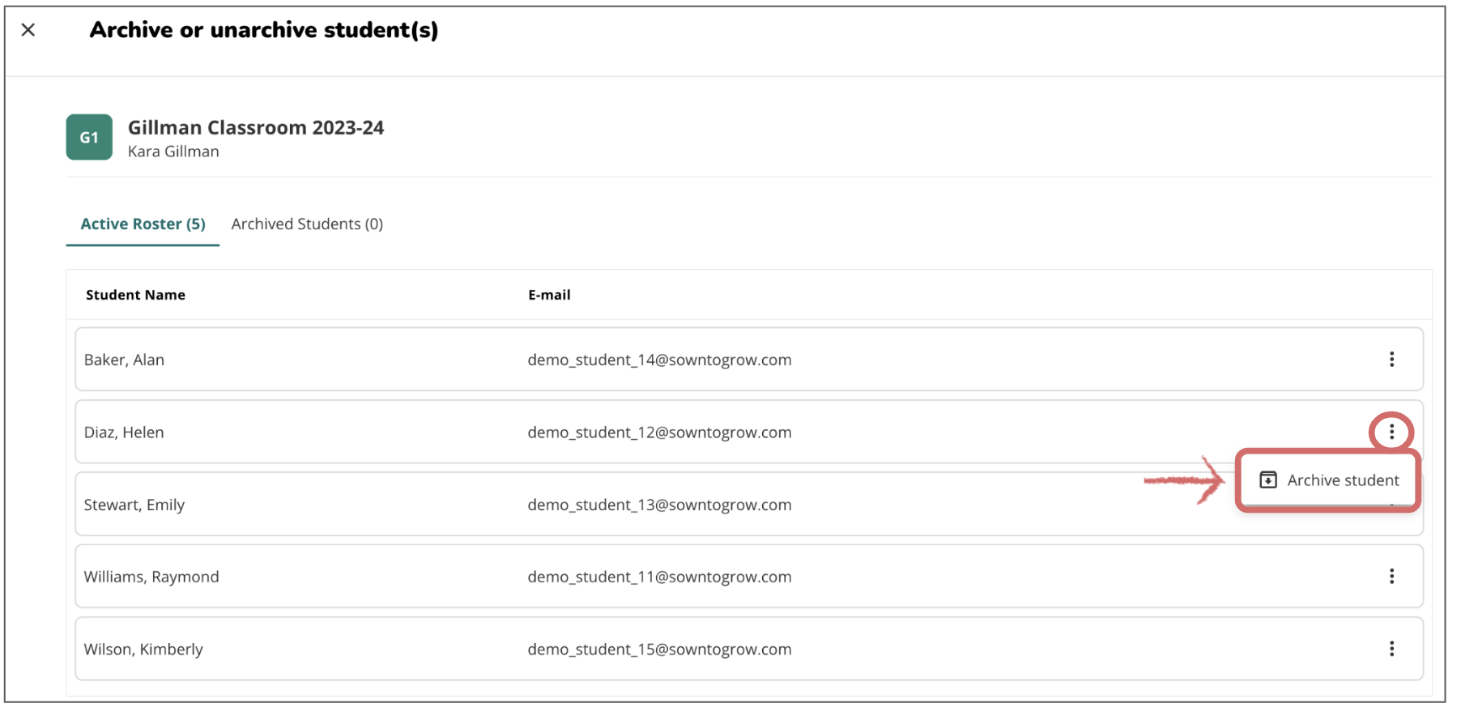The width and height of the screenshot is (1461, 716).
Task: Select the Baker, Alan student row
Action: click(x=749, y=360)
